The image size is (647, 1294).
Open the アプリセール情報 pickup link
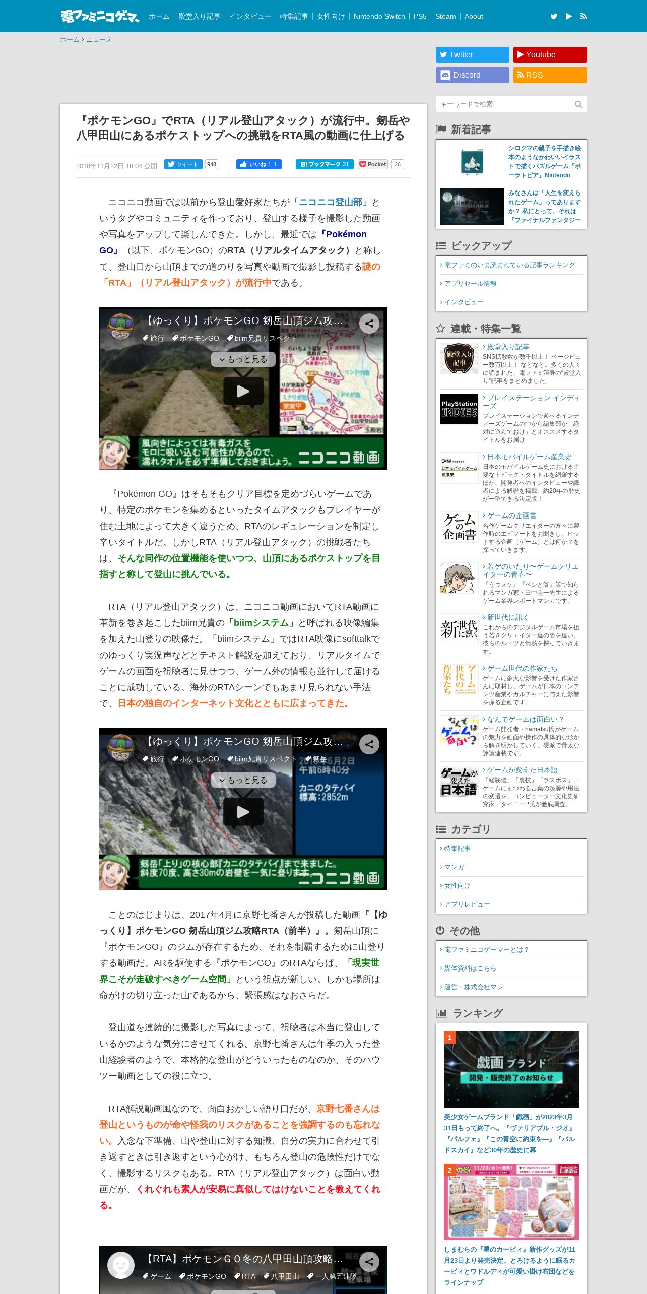pos(470,284)
